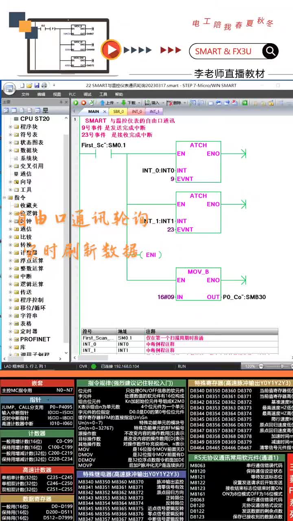Click the CPU ST20 icon in tree

point(16,119)
